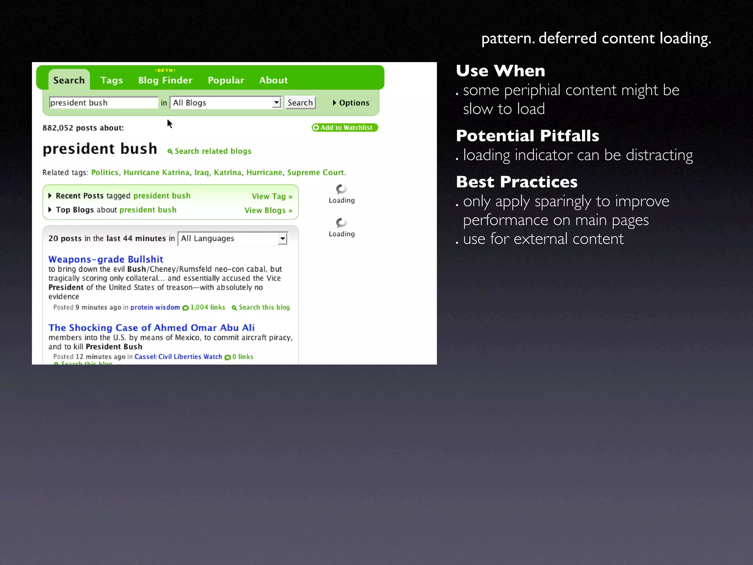Open the Supreme Court related tag
The image size is (753, 565).
[315, 173]
